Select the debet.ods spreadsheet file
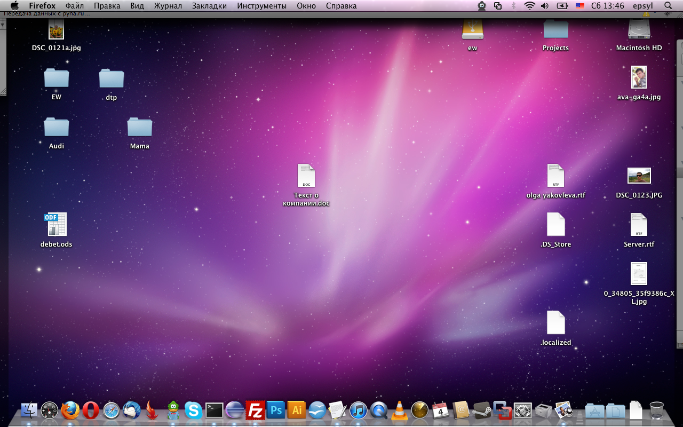 (56, 225)
